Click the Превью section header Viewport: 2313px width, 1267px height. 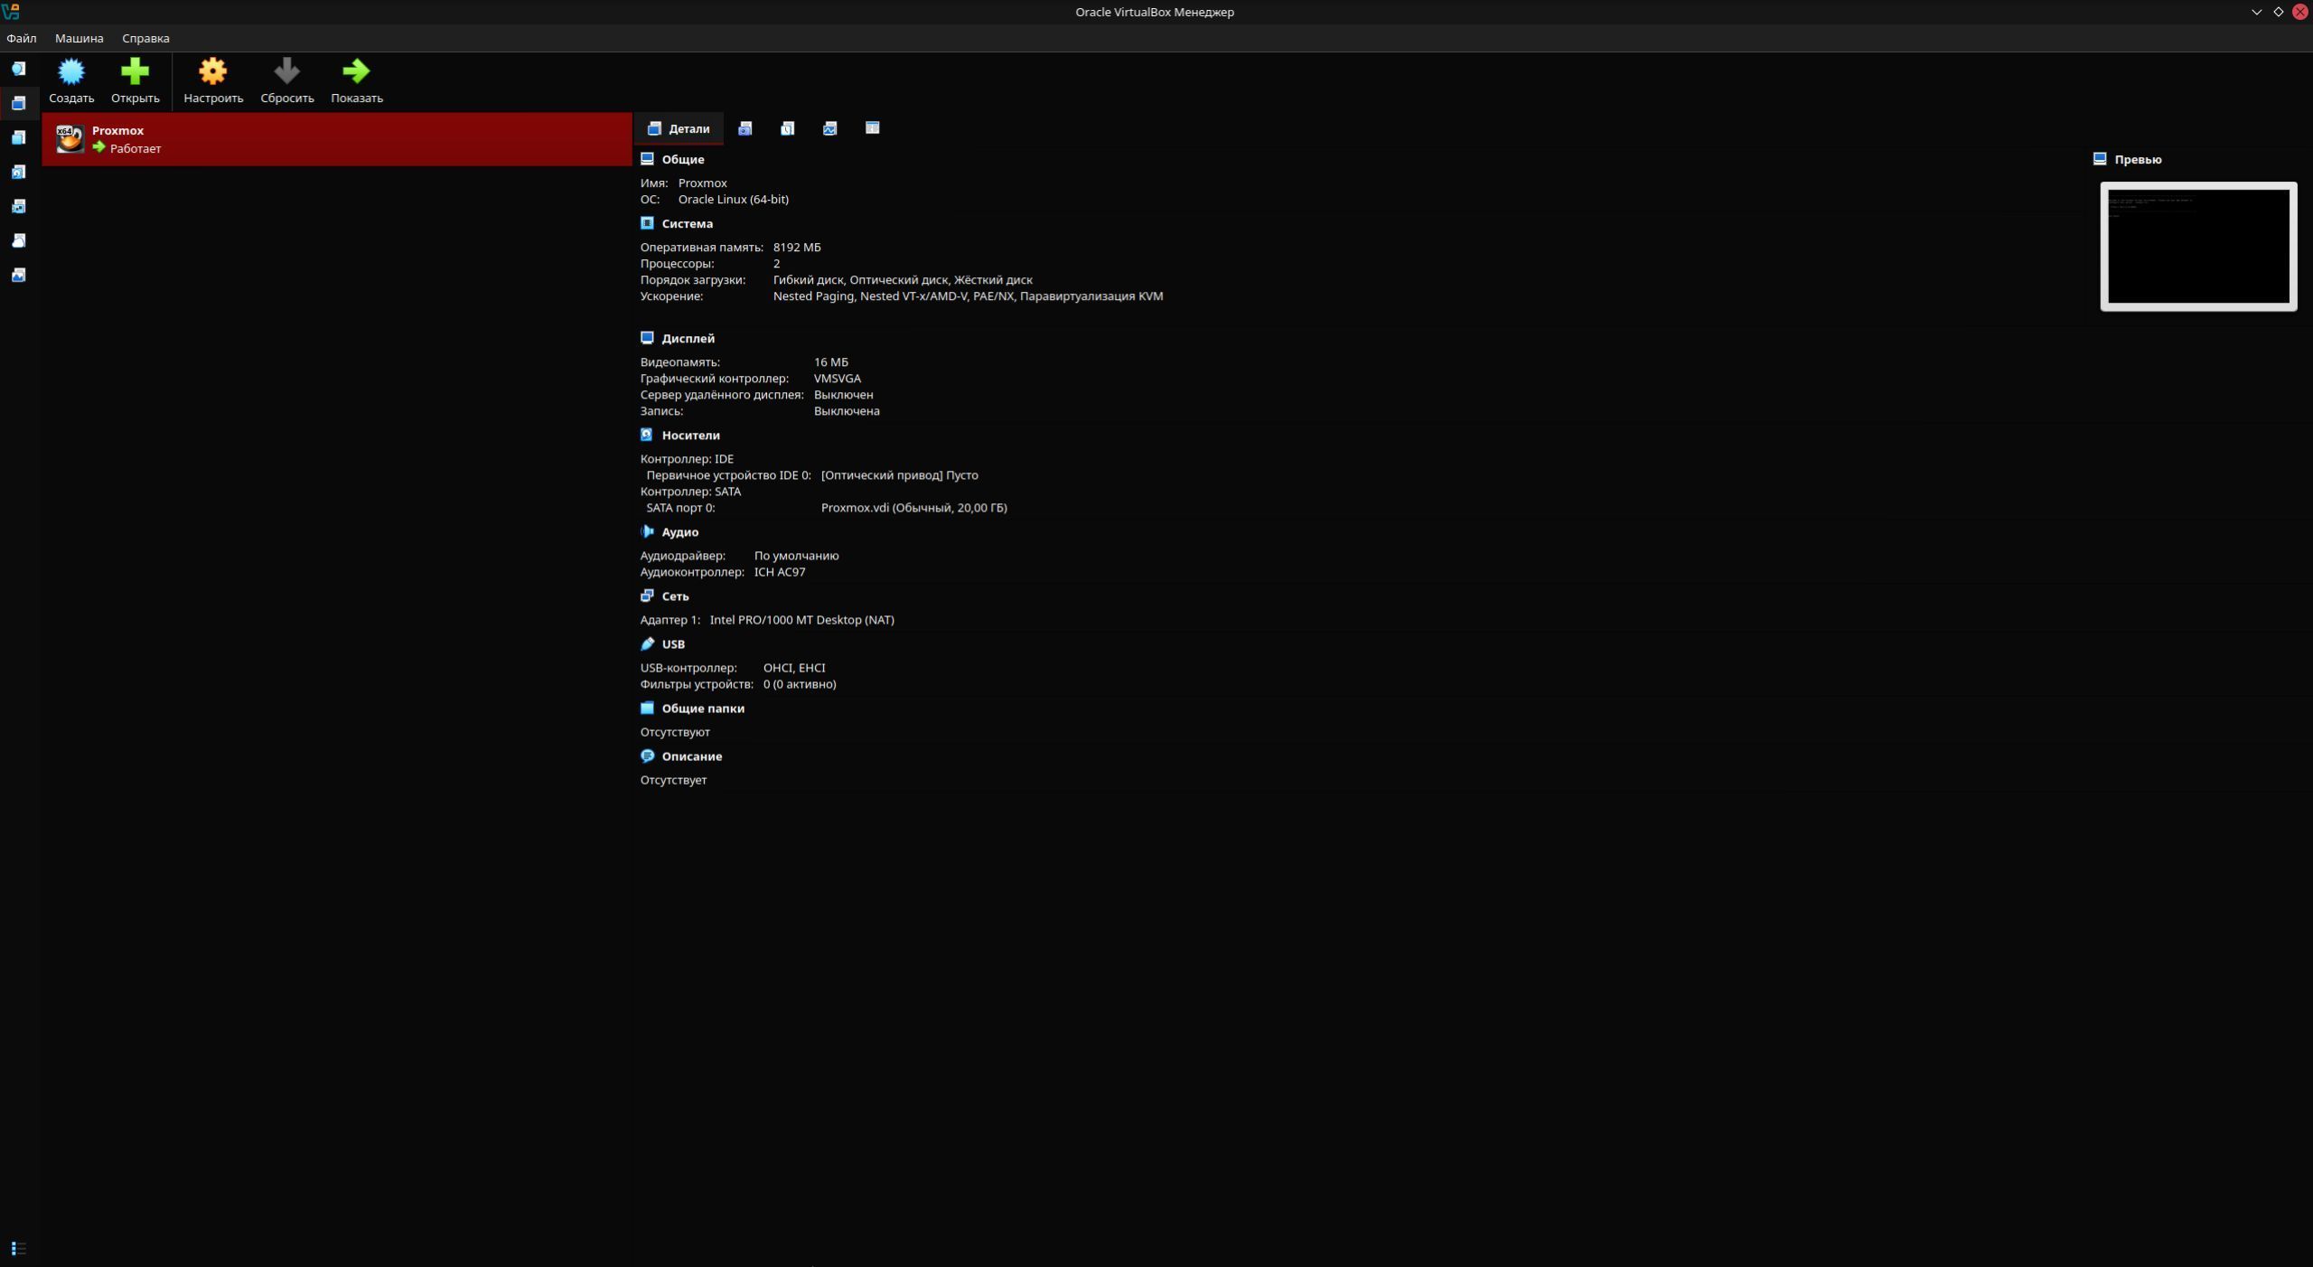point(2138,159)
